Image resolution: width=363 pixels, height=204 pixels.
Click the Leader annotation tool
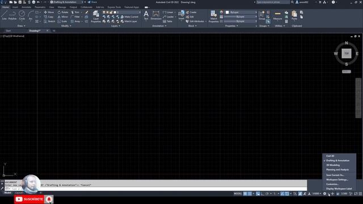click(x=168, y=17)
